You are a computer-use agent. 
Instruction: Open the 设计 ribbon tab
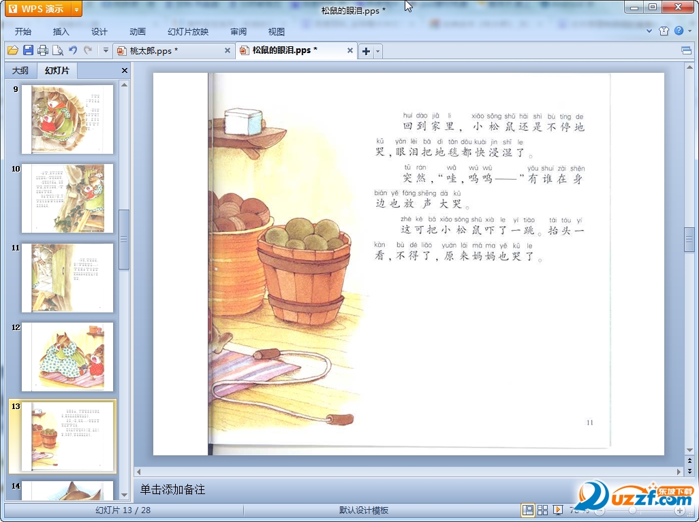click(99, 31)
